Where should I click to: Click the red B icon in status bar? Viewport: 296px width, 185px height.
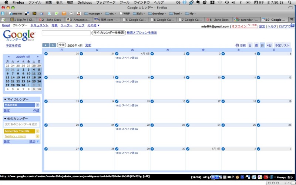coord(266,177)
